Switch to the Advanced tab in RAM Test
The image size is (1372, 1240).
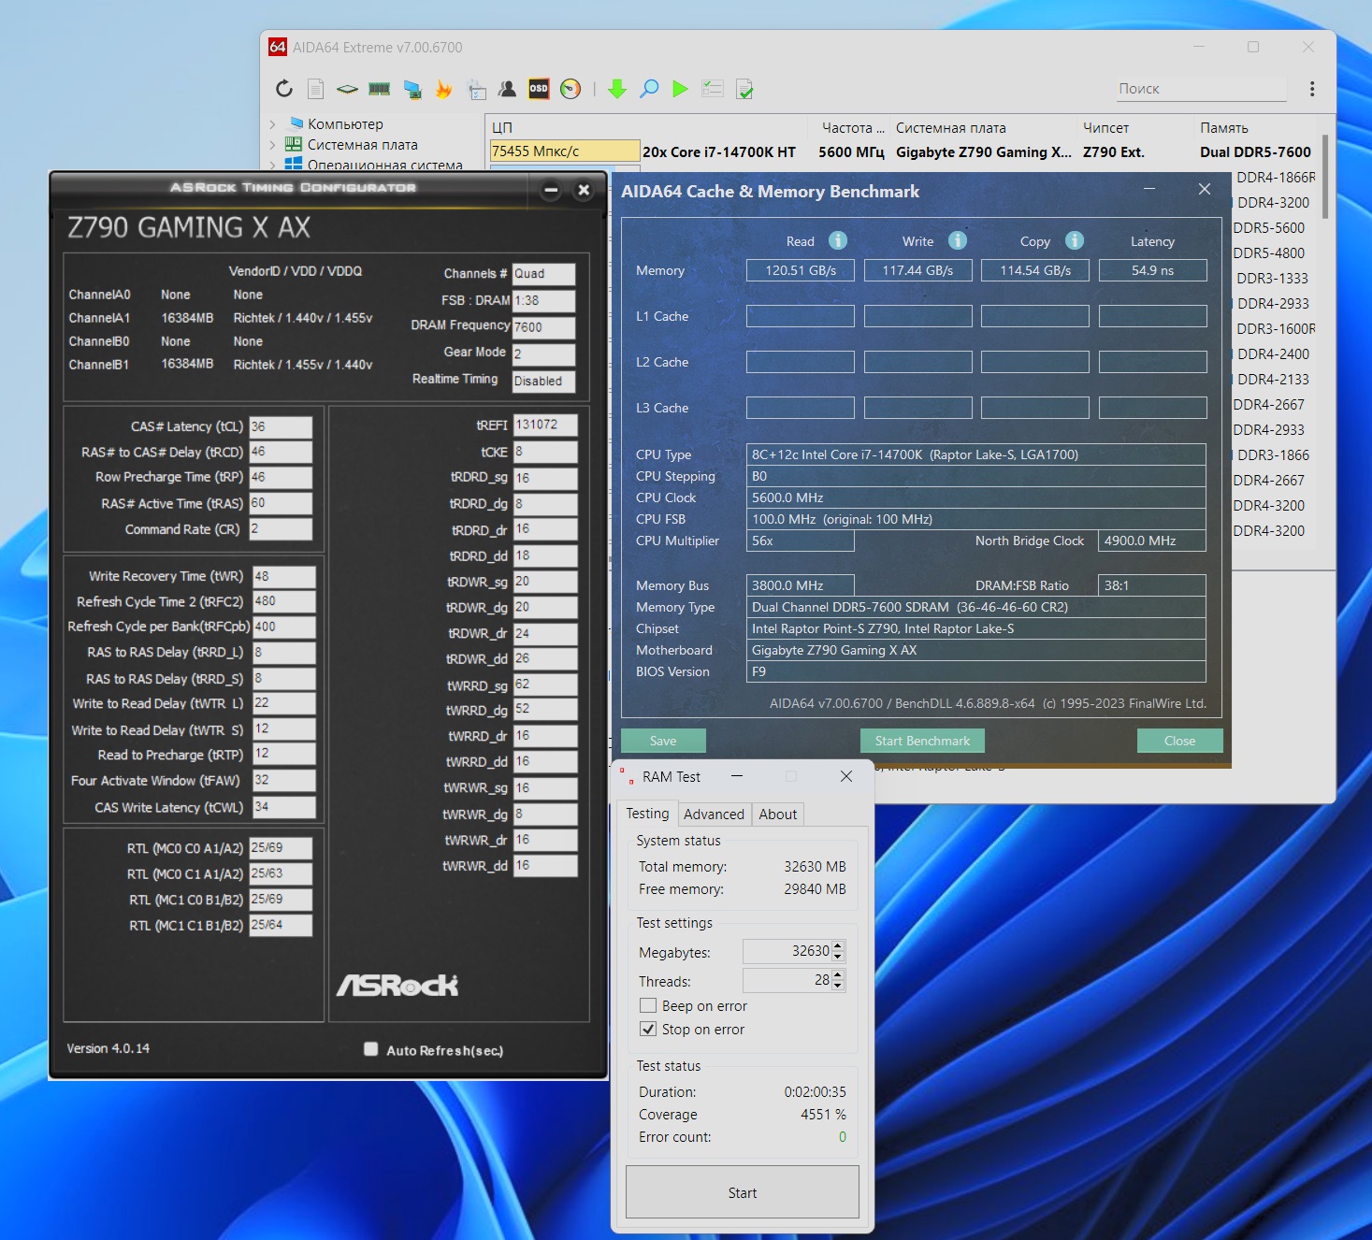click(x=714, y=815)
